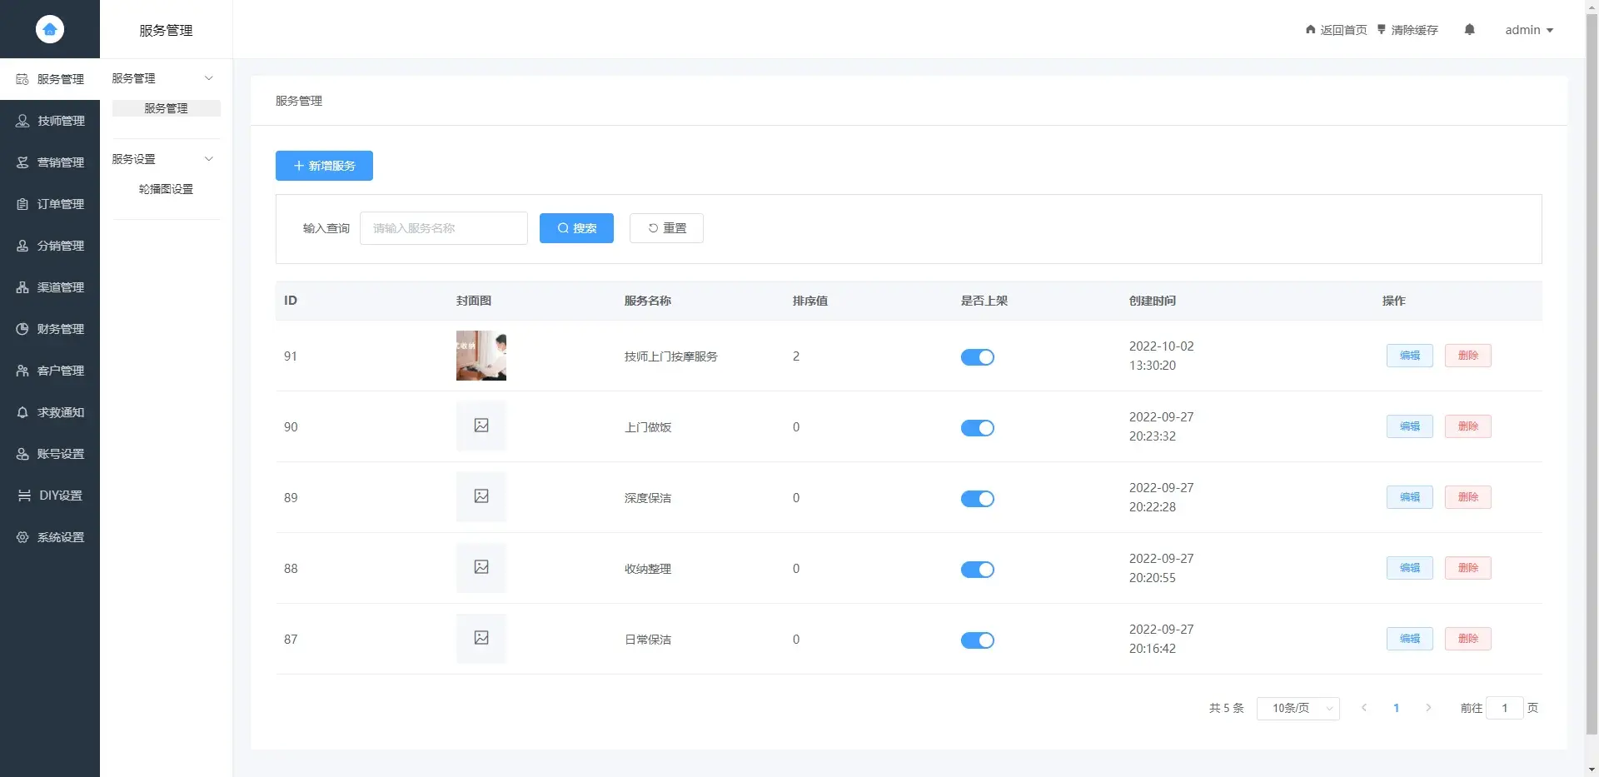Collapse the 服务设置 submenu chevron
The width and height of the screenshot is (1599, 777).
[209, 159]
